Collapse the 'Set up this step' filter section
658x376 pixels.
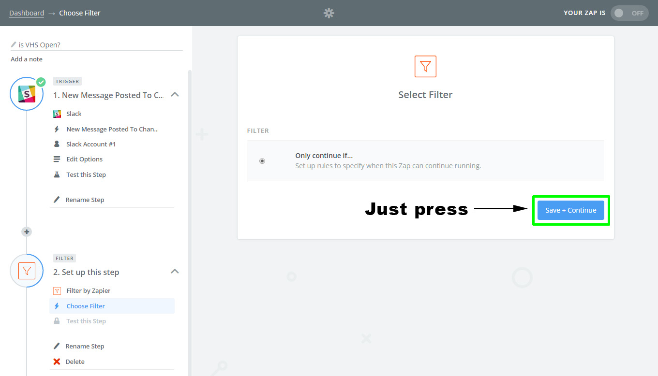(x=175, y=272)
